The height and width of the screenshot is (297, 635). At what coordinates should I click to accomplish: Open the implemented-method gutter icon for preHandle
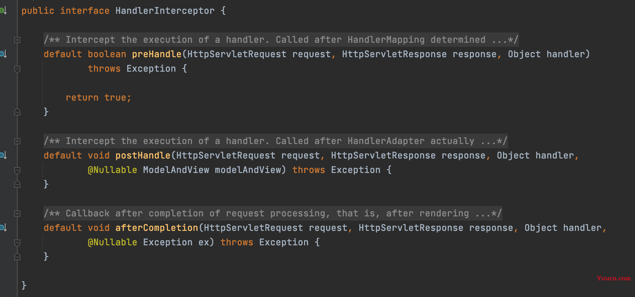click(3, 54)
